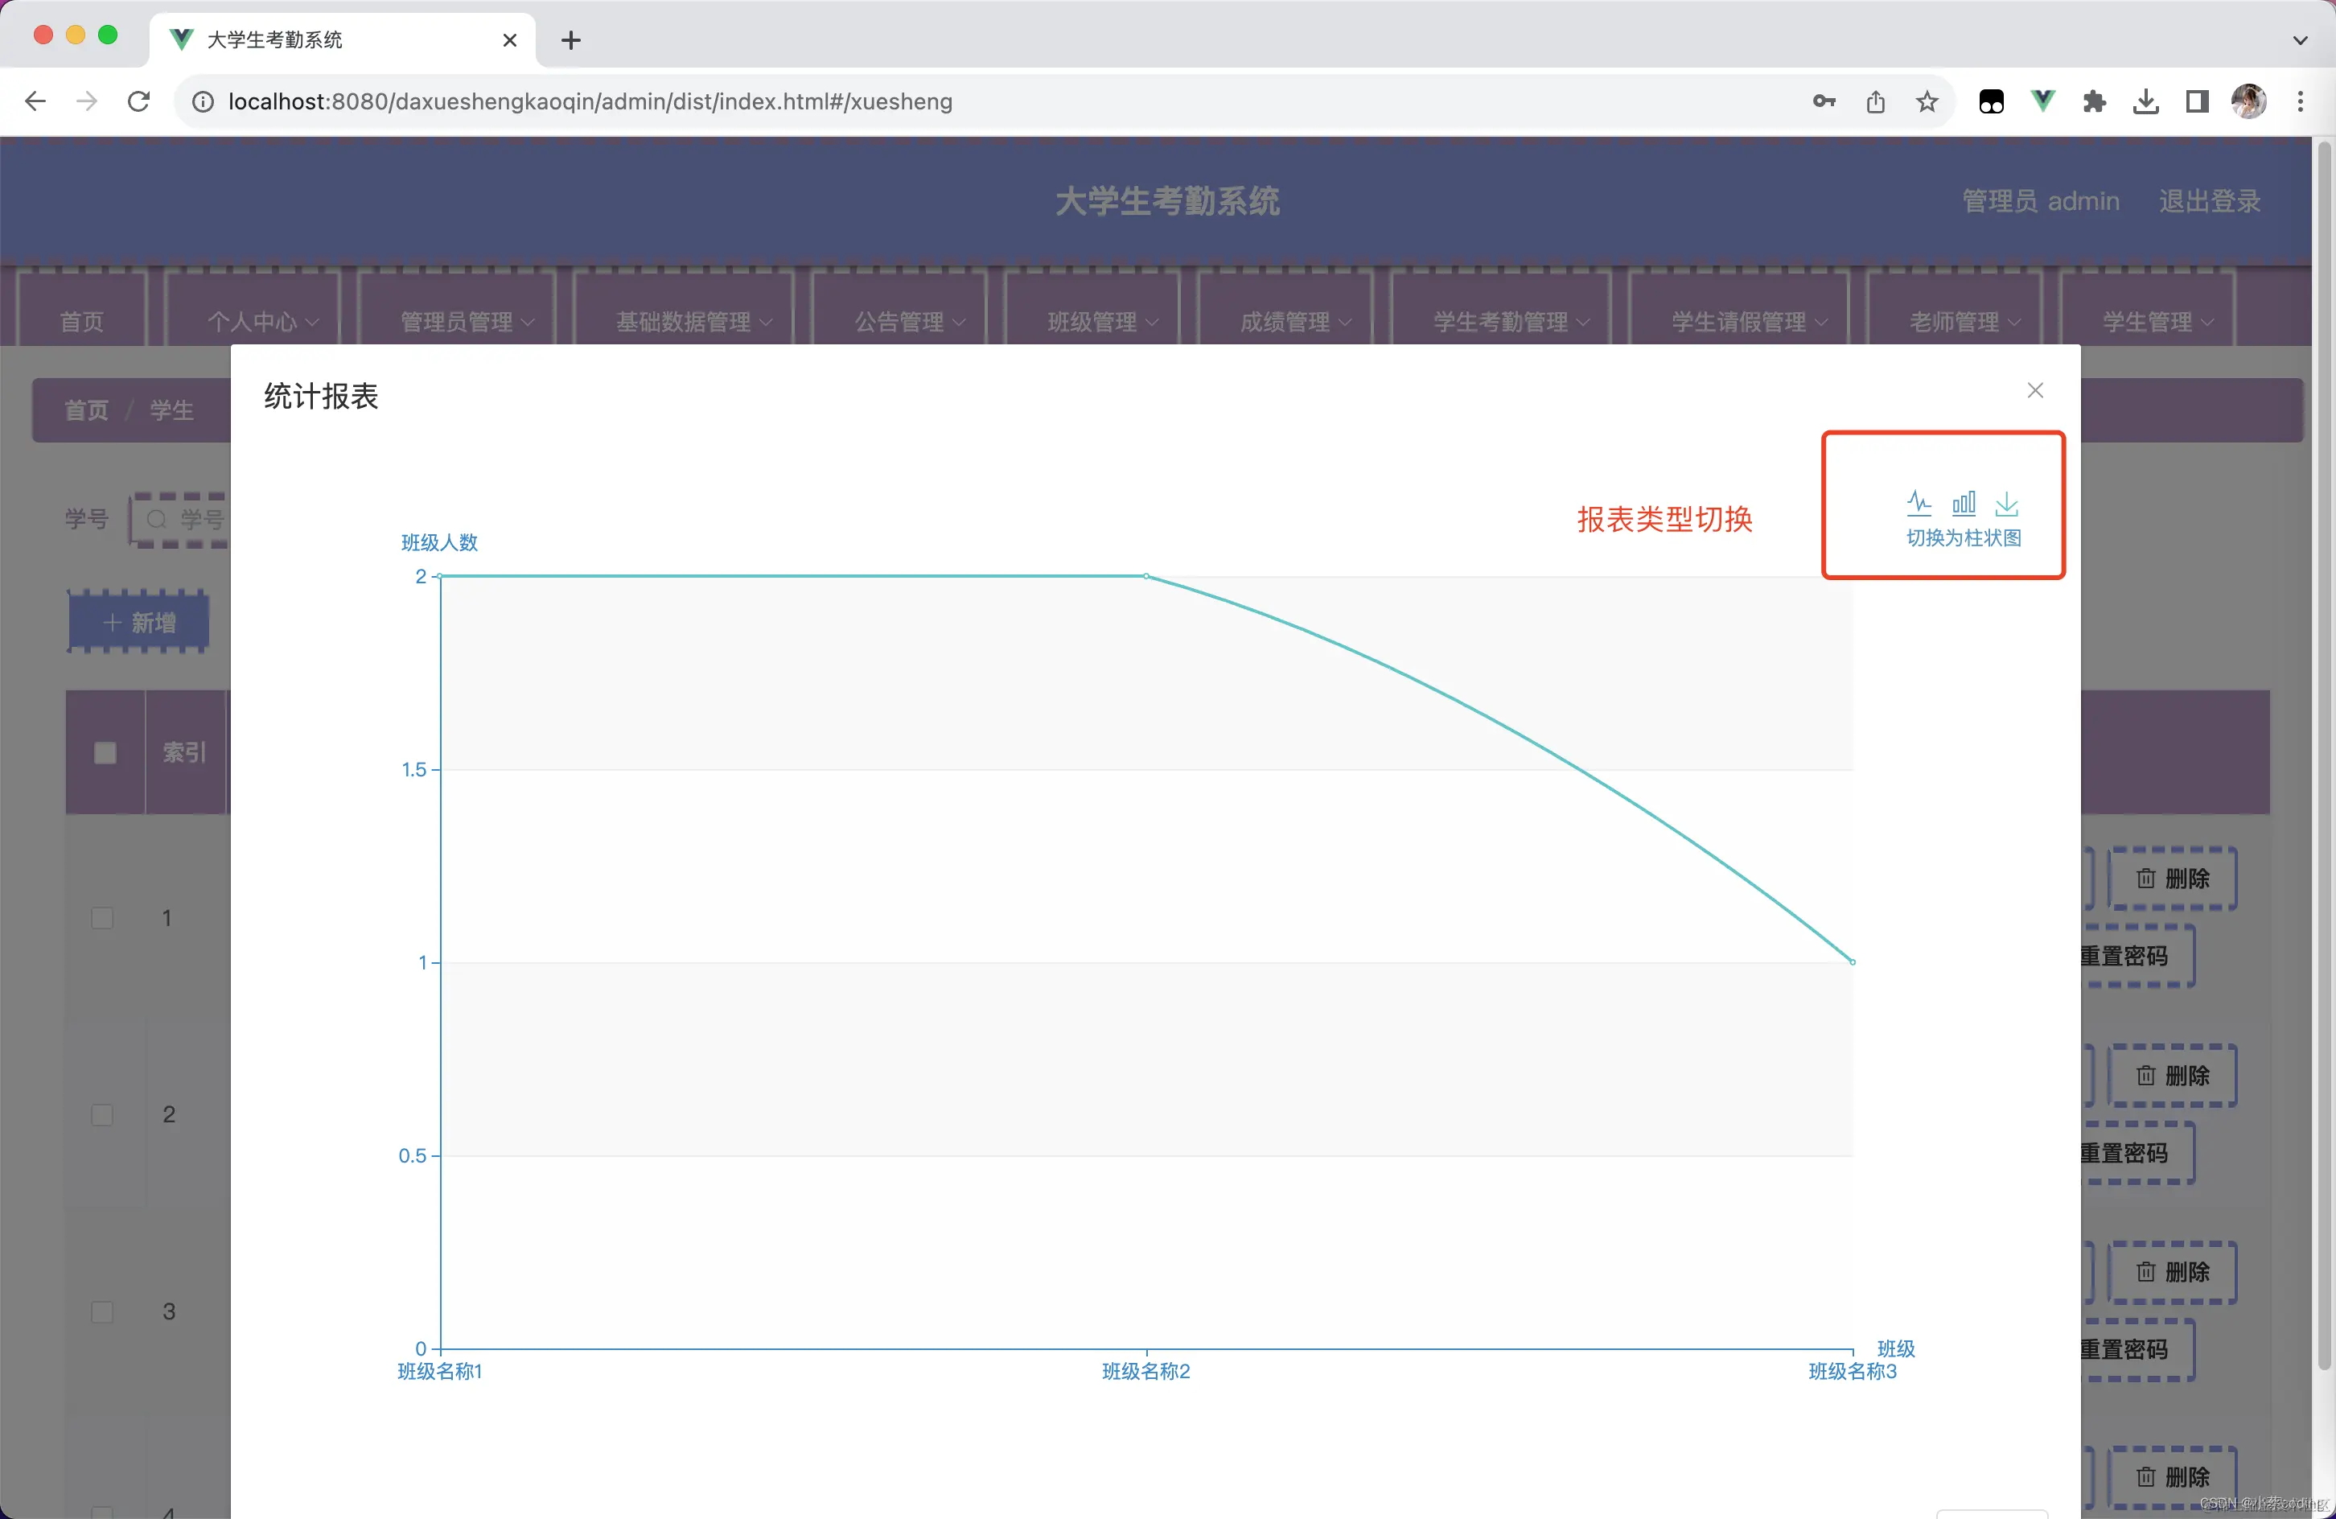The image size is (2336, 1519).
Task: Bookmark this page with star icon
Action: click(1927, 101)
